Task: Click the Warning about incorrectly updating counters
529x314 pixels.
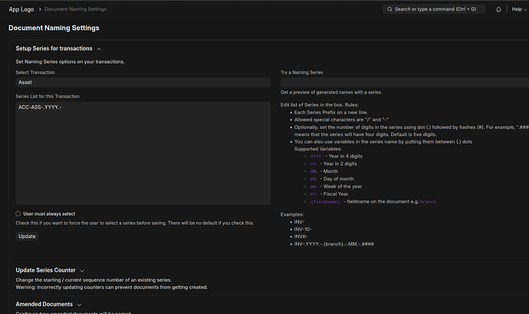Action: tap(112, 287)
